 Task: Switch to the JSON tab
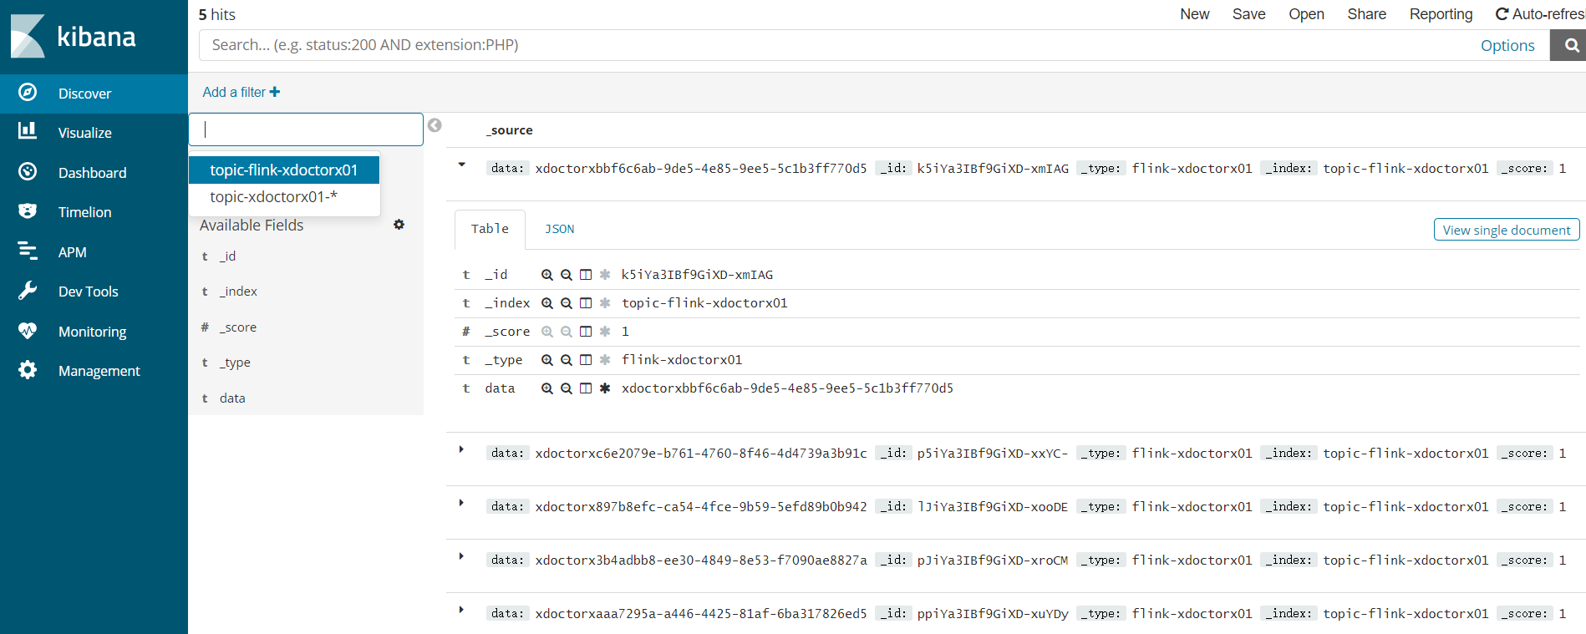point(559,229)
